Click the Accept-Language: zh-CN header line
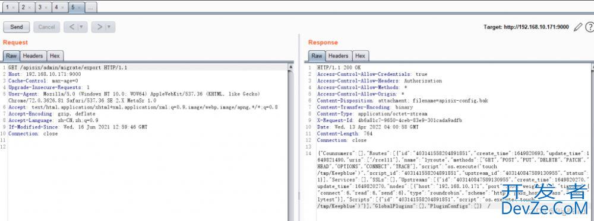This screenshot has width=594, height=221. tap(53, 120)
